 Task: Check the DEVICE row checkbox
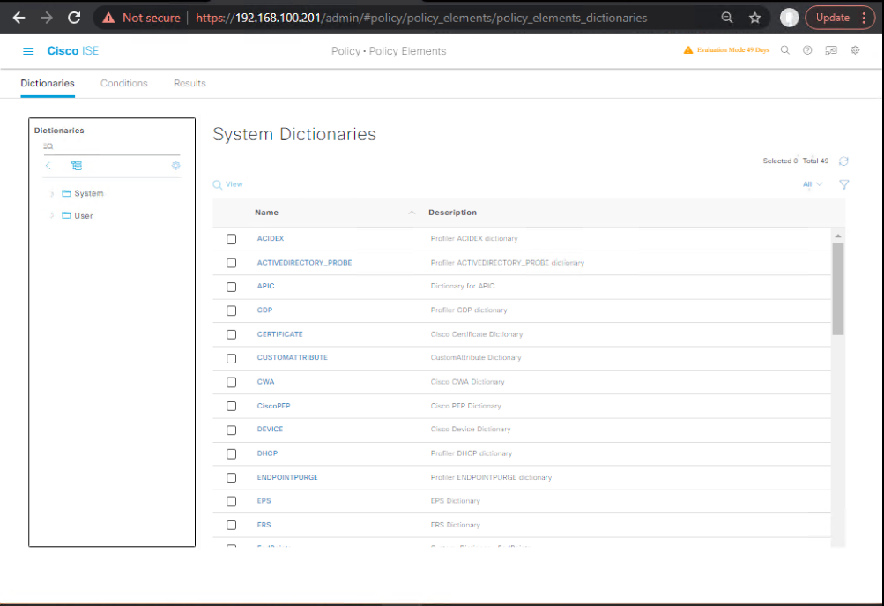point(231,430)
